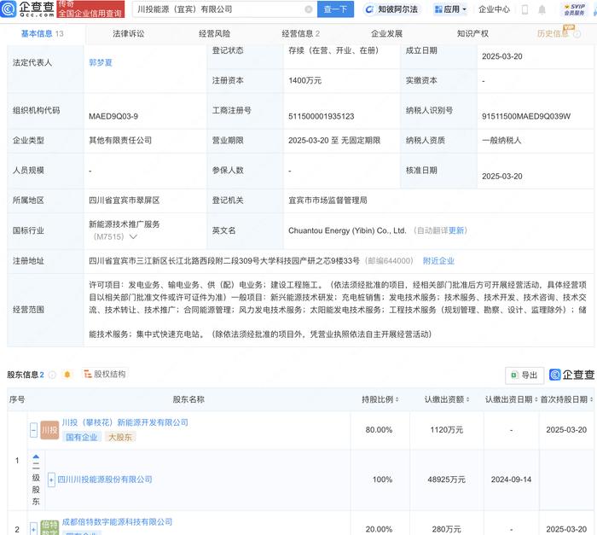Select 280万元 cell

(x=447, y=529)
